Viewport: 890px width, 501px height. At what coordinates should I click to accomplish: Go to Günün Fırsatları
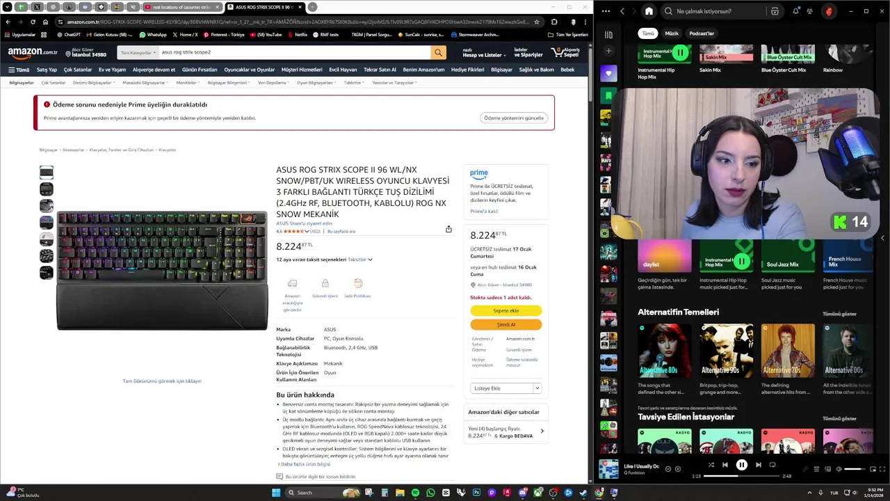tap(200, 70)
